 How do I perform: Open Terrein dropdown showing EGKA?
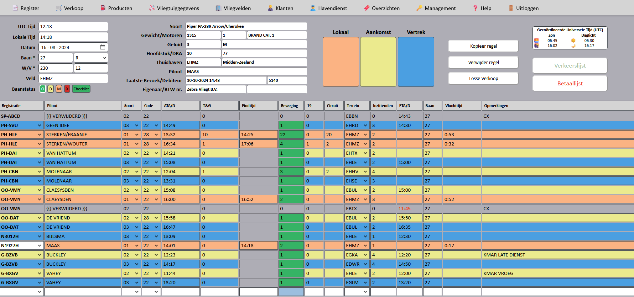pos(365,255)
